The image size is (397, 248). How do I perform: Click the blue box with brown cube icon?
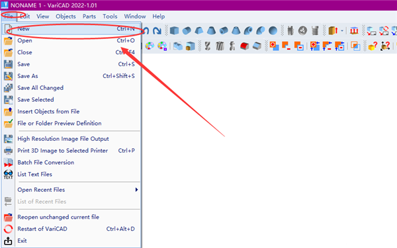click(x=190, y=46)
